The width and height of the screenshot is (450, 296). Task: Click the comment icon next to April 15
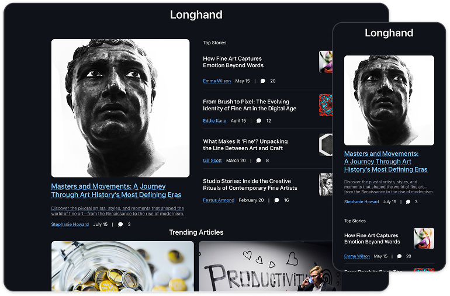[x=258, y=121]
